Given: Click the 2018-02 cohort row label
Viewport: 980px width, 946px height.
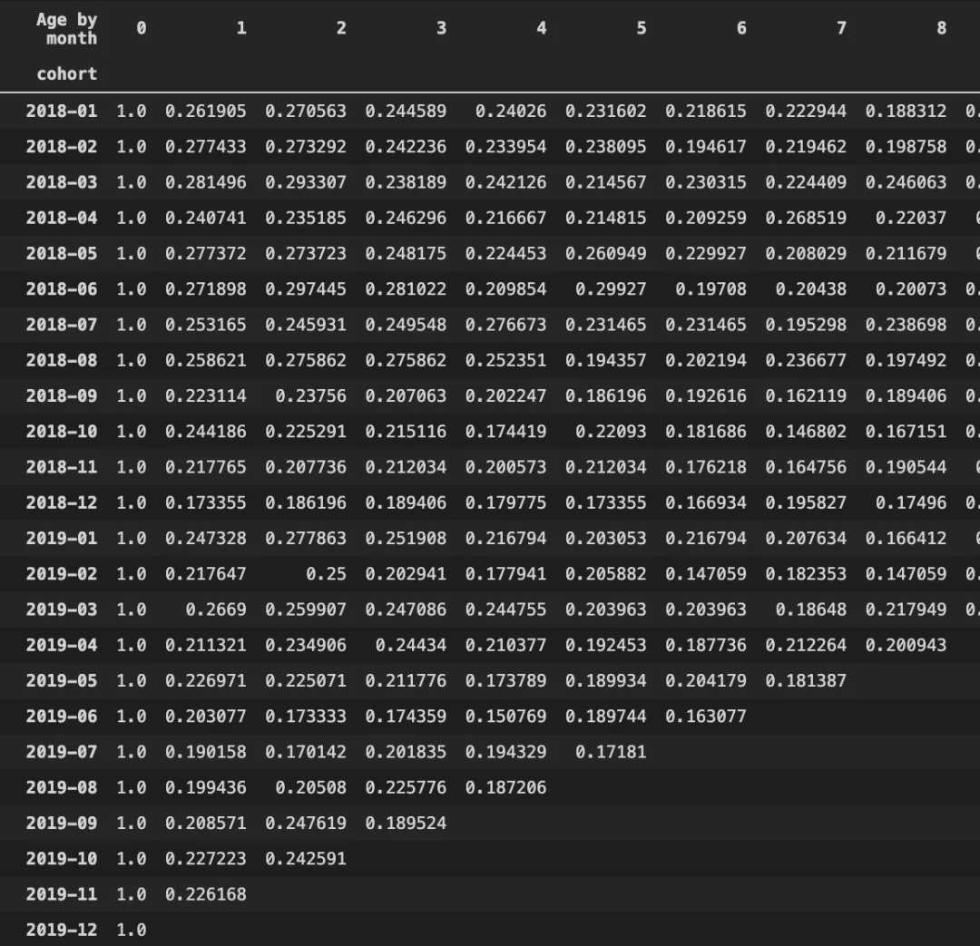Looking at the screenshot, I should (62, 146).
